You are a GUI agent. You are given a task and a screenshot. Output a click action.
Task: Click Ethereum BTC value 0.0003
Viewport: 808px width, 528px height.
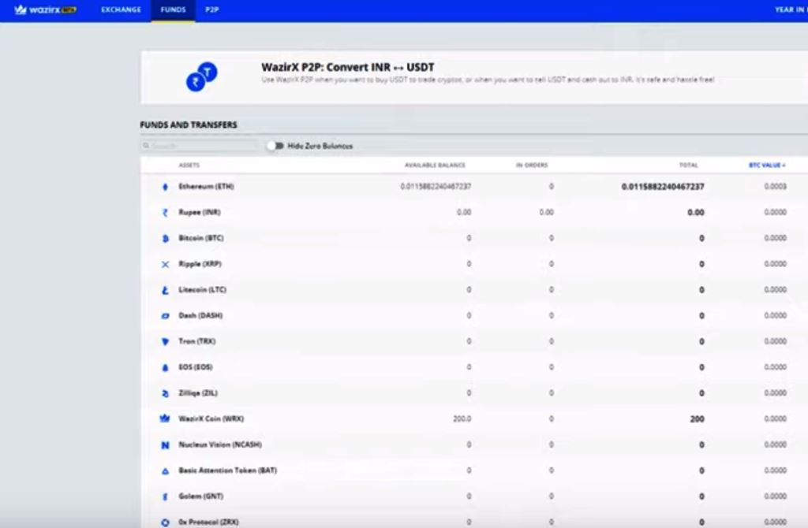click(776, 186)
